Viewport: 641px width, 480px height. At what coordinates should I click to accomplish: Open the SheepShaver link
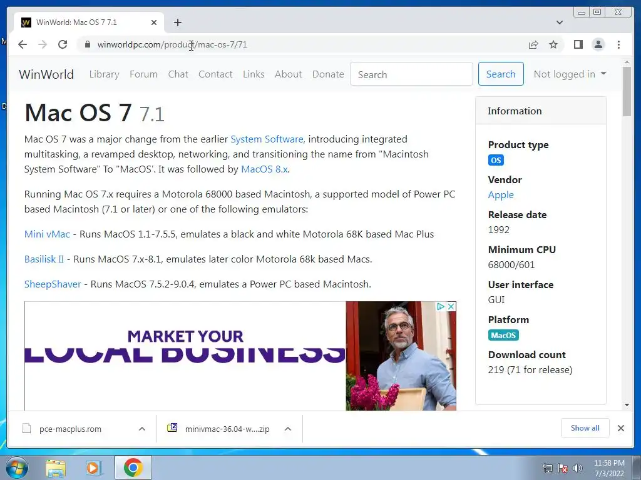pyautogui.click(x=53, y=284)
